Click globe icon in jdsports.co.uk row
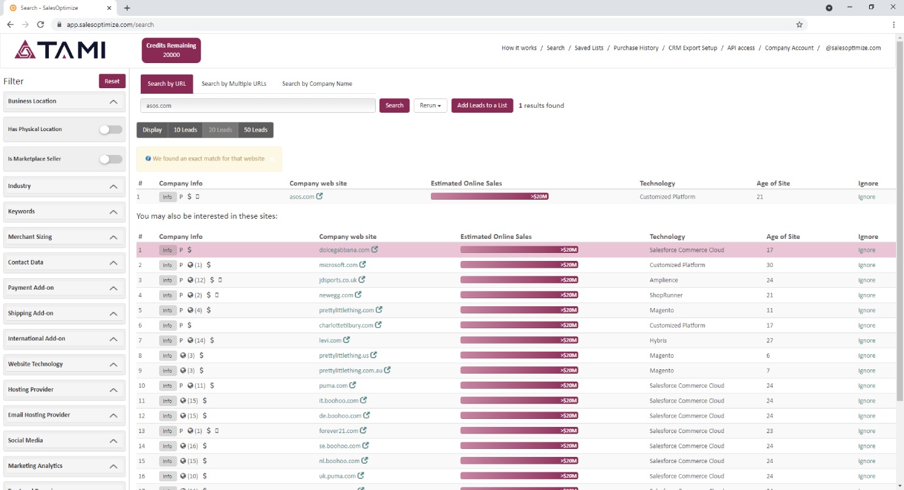904x490 pixels. [x=190, y=280]
